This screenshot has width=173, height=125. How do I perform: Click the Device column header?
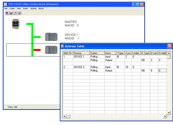(x=81, y=53)
